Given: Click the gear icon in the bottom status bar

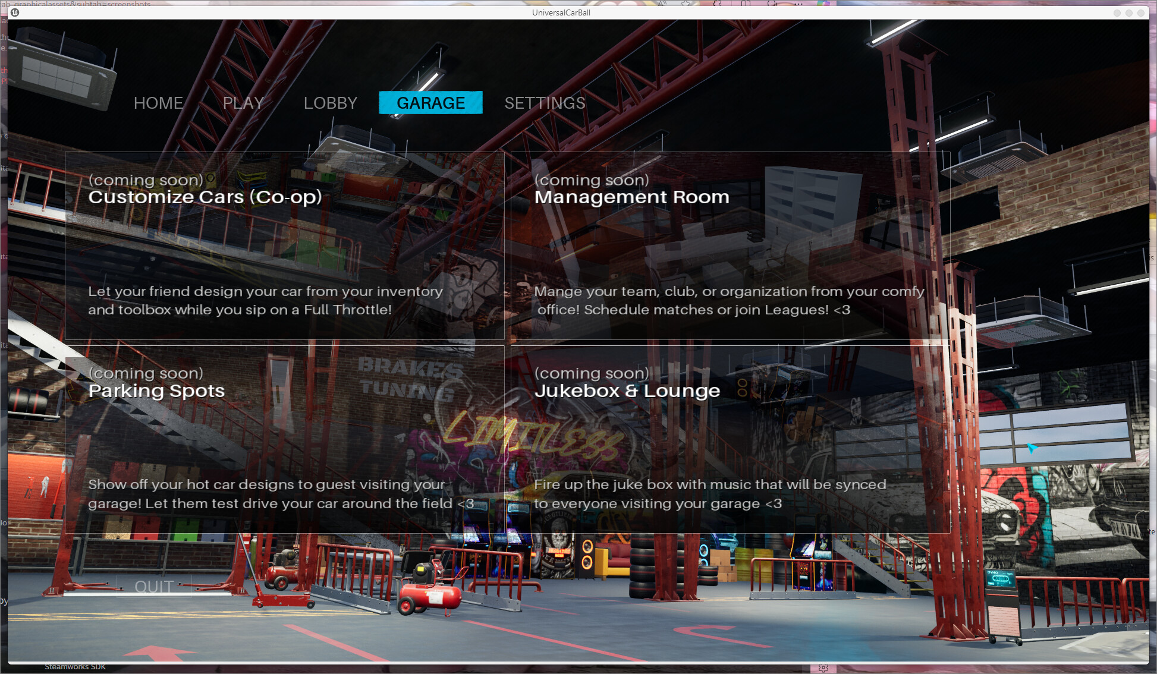Looking at the screenshot, I should point(823,668).
